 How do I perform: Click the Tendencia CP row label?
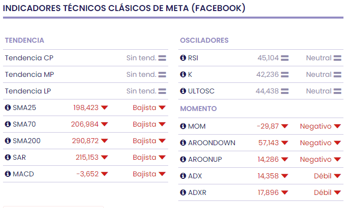click(x=29, y=58)
